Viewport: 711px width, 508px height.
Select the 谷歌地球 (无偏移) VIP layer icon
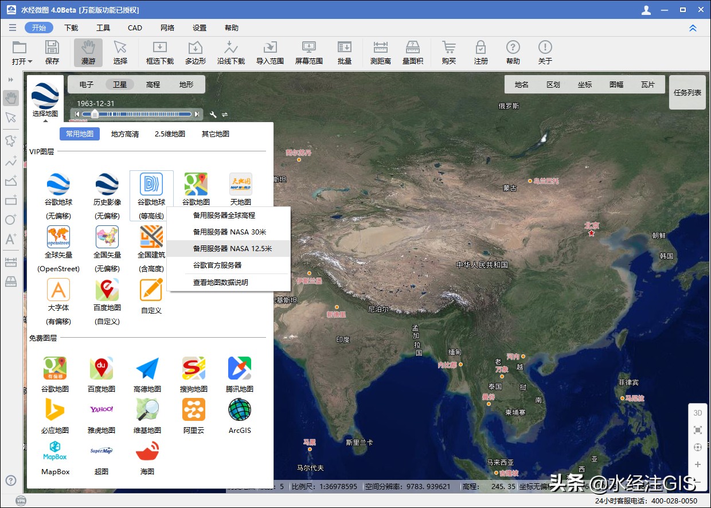[58, 185]
